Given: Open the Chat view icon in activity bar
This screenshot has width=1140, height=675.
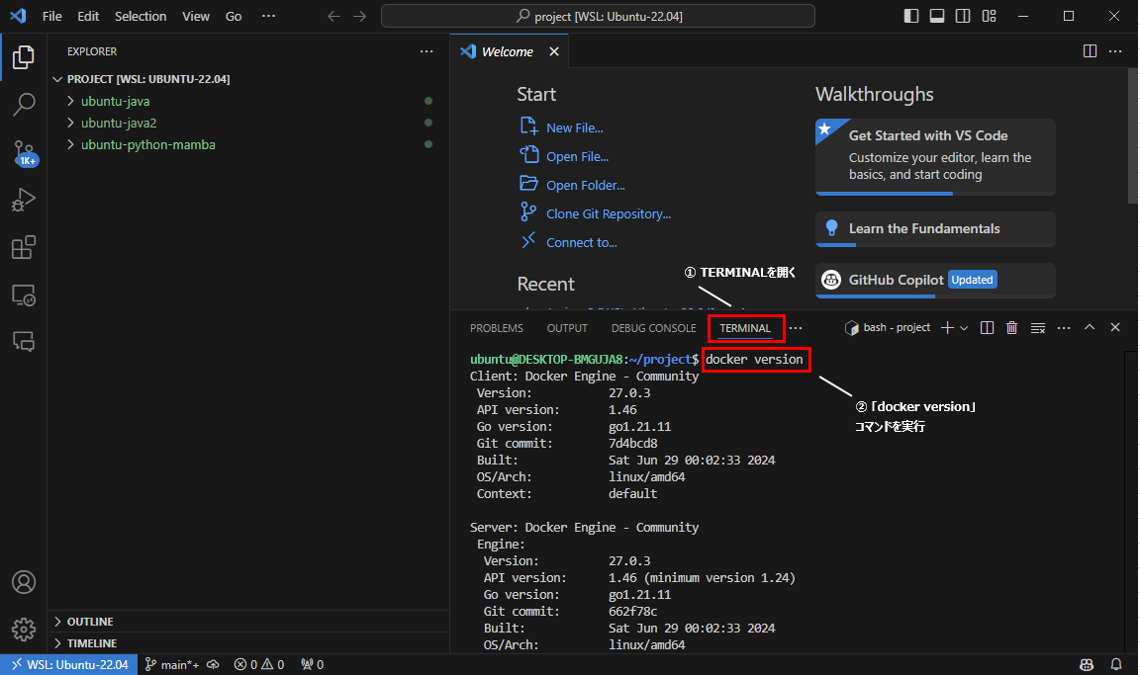Looking at the screenshot, I should [x=24, y=341].
